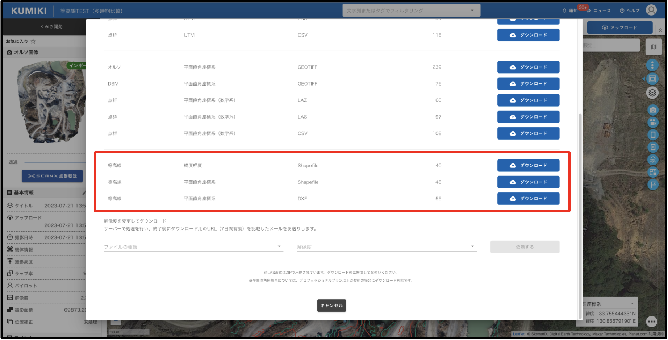Adjust the 透過 transparency slider
Image resolution: width=668 pixels, height=340 pixels.
(54, 162)
